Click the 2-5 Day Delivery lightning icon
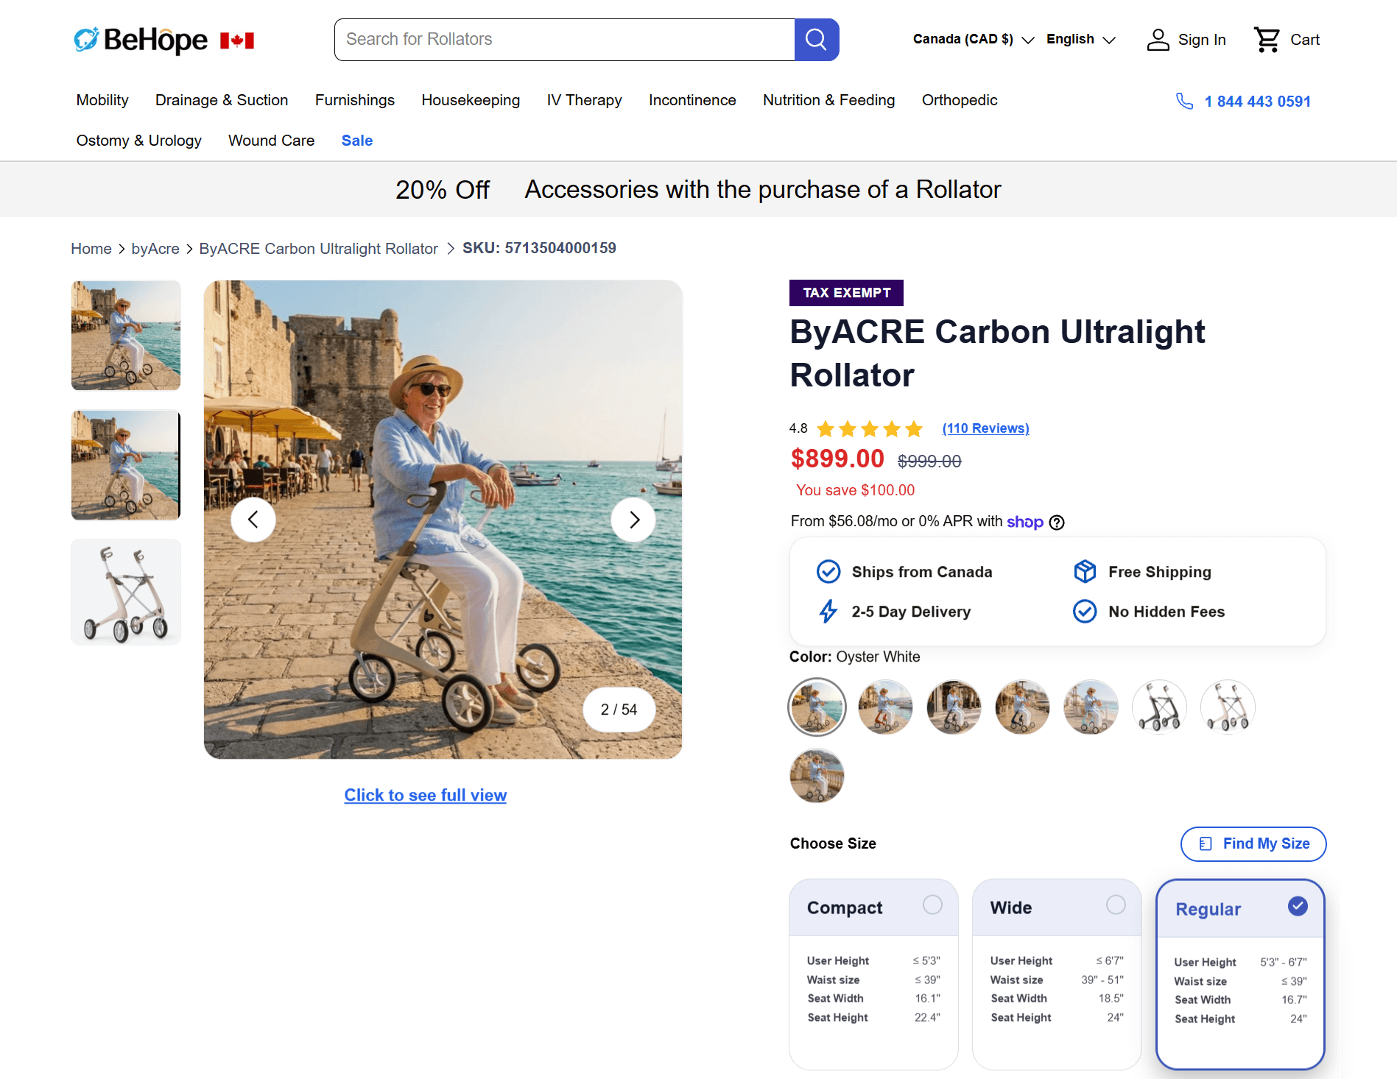 click(828, 611)
